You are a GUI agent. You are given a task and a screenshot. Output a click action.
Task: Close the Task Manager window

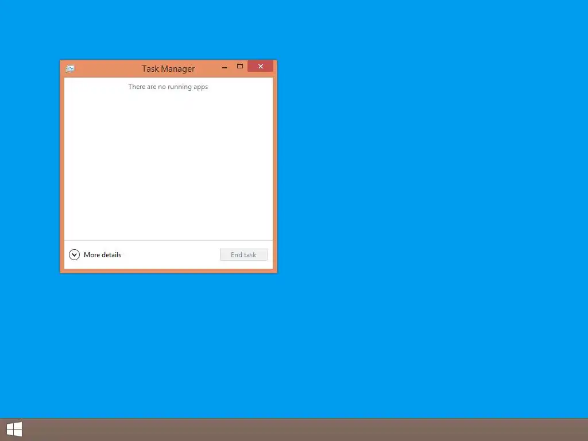coord(261,67)
